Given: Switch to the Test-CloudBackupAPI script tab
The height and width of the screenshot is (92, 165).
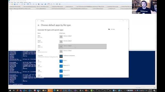Looking at the screenshot, I should [x=43, y=9].
